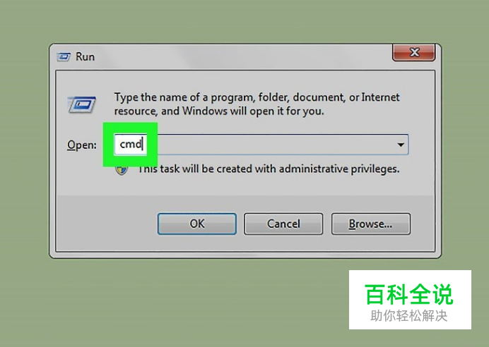The height and width of the screenshot is (347, 489).
Task: Dismiss the dialog via the Cancel button
Action: point(283,224)
